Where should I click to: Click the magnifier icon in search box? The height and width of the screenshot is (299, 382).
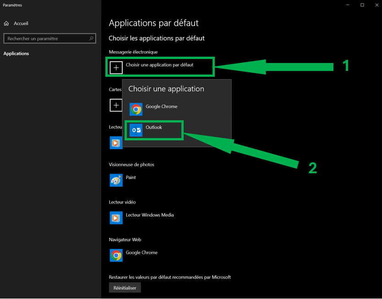91,38
